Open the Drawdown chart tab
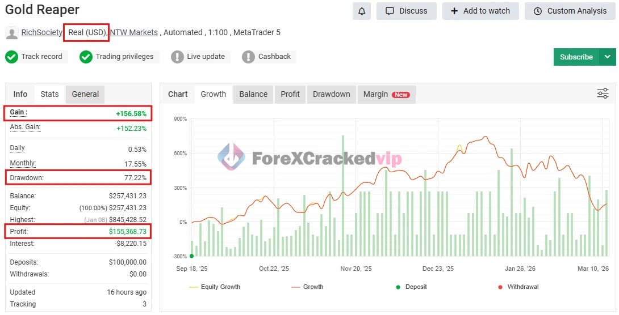Viewport: 619px width, 315px height. point(331,94)
